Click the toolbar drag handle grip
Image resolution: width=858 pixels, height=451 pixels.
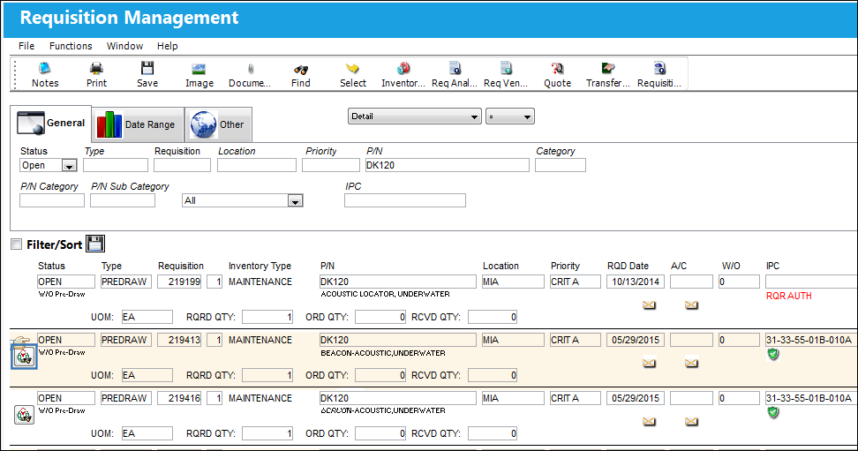point(15,74)
